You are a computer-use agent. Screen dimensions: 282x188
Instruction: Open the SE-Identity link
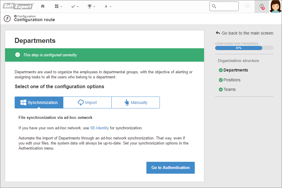[99, 128]
